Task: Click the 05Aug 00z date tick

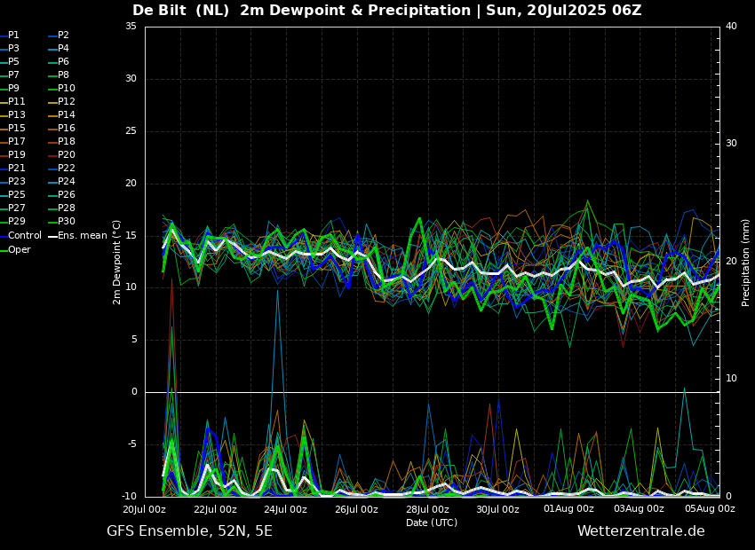Action: 710,509
